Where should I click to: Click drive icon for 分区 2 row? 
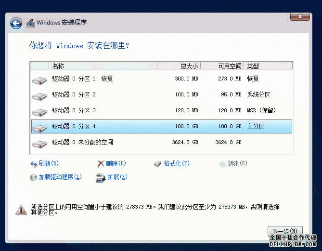click(40, 96)
